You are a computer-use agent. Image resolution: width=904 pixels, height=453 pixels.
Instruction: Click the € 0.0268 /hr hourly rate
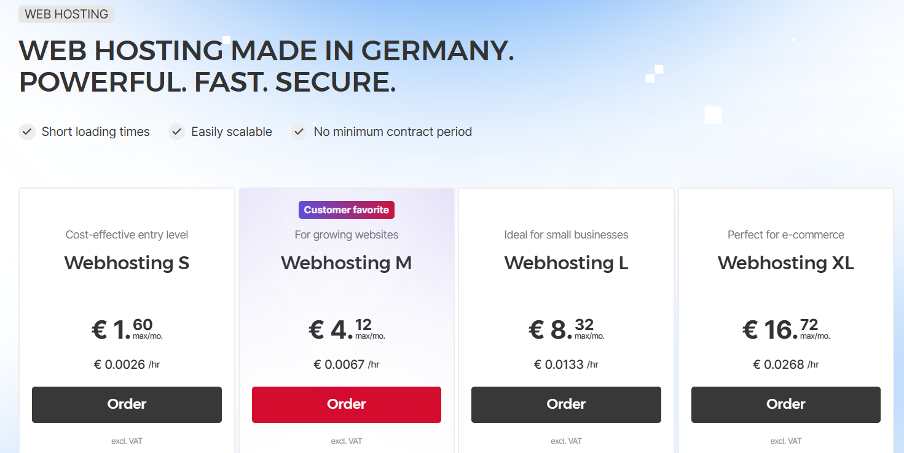(x=785, y=364)
